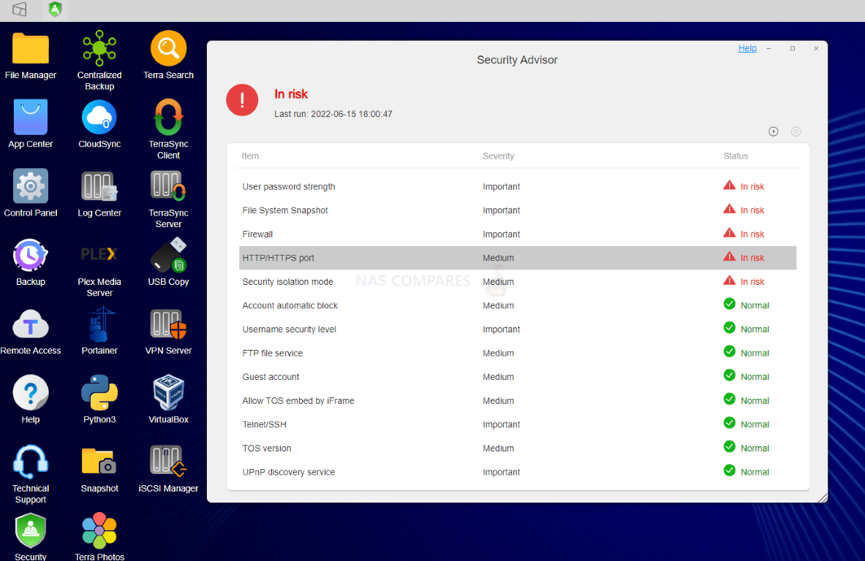Screen dimensions: 865x561
Task: Click the stop scan button
Action: pos(796,131)
